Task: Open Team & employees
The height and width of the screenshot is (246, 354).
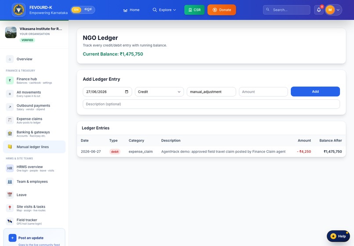Action: [x=34, y=181]
